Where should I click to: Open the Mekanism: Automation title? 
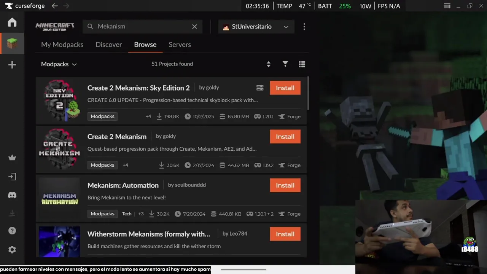[123, 185]
